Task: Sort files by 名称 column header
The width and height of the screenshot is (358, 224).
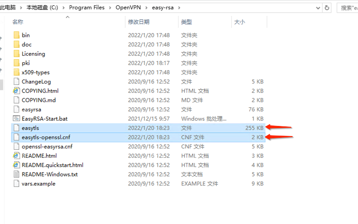Action: pyautogui.click(x=18, y=22)
